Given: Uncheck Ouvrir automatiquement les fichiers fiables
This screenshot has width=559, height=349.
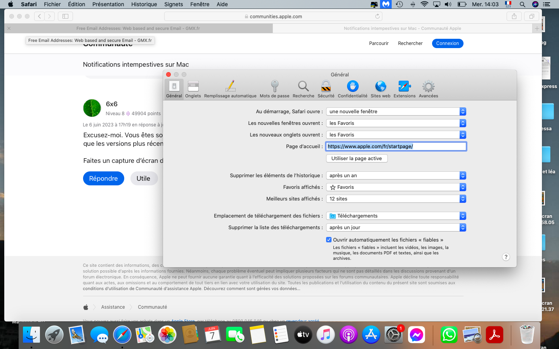Looking at the screenshot, I should tap(329, 240).
